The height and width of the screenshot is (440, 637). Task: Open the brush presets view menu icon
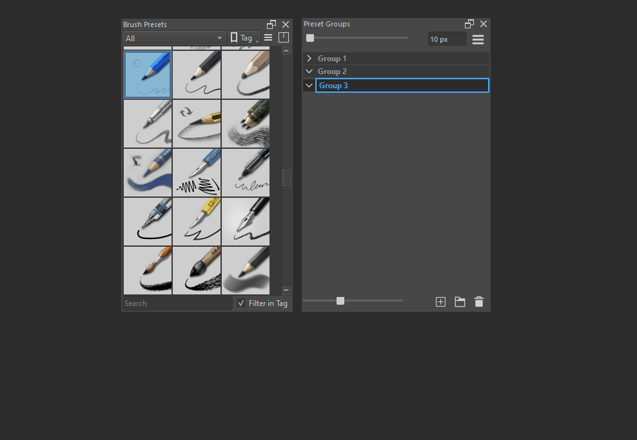[x=268, y=38]
